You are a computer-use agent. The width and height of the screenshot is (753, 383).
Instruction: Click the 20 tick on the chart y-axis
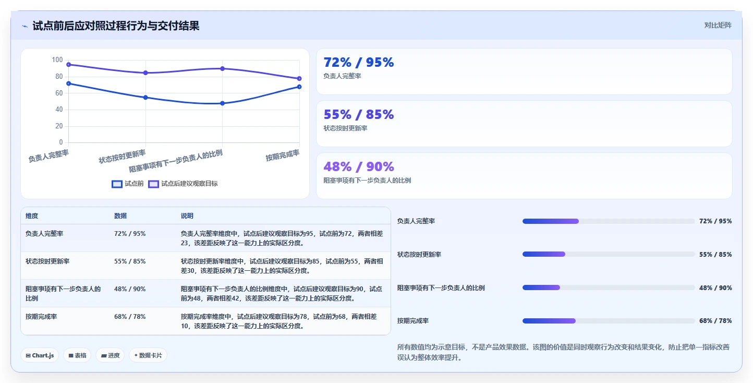[x=58, y=126]
